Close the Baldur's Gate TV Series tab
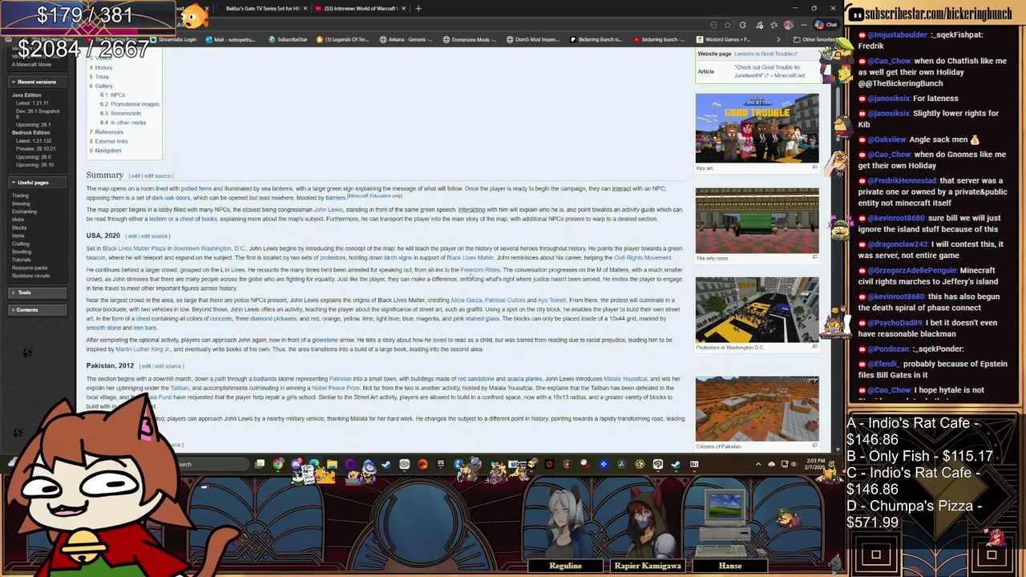1026x577 pixels. (x=305, y=8)
